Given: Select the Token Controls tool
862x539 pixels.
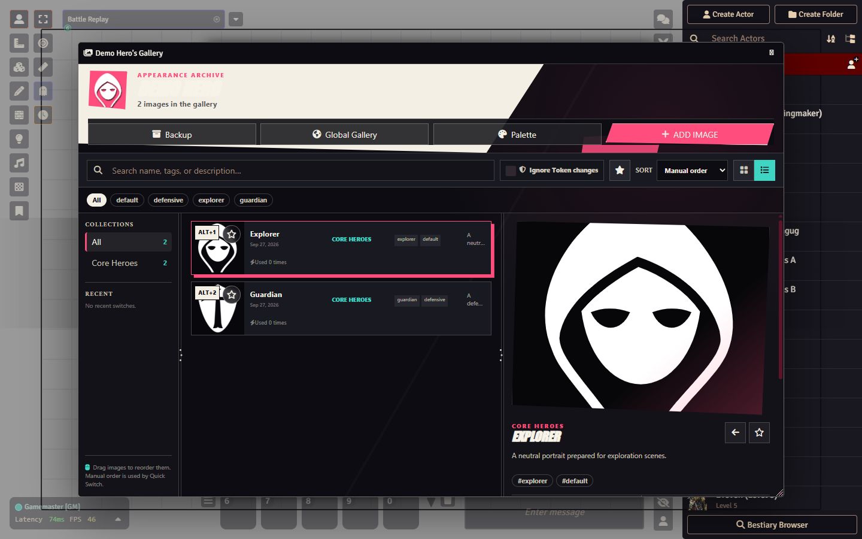Looking at the screenshot, I should point(19,19).
